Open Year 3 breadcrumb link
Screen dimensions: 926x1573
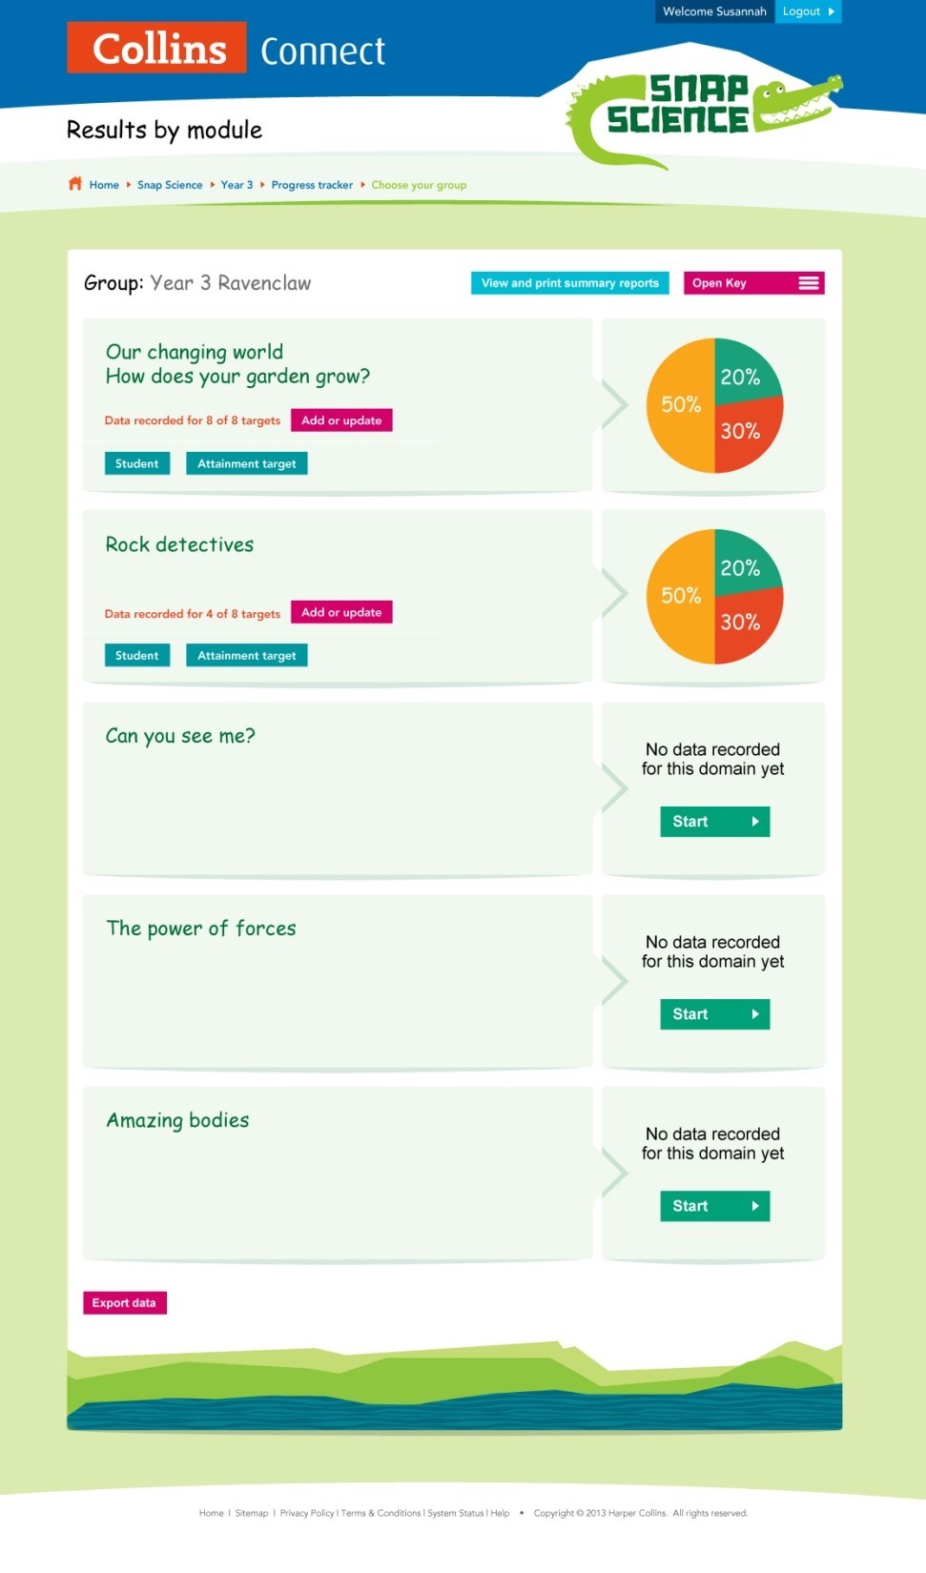pyautogui.click(x=237, y=185)
